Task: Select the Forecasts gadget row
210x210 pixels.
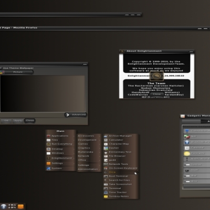Action: click(x=196, y=153)
